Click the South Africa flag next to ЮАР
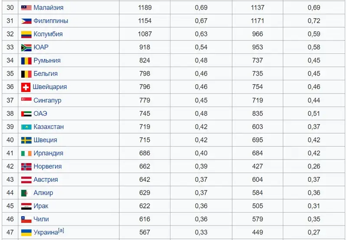Image resolution: width=347 pixels, height=240 pixels. tap(26, 47)
